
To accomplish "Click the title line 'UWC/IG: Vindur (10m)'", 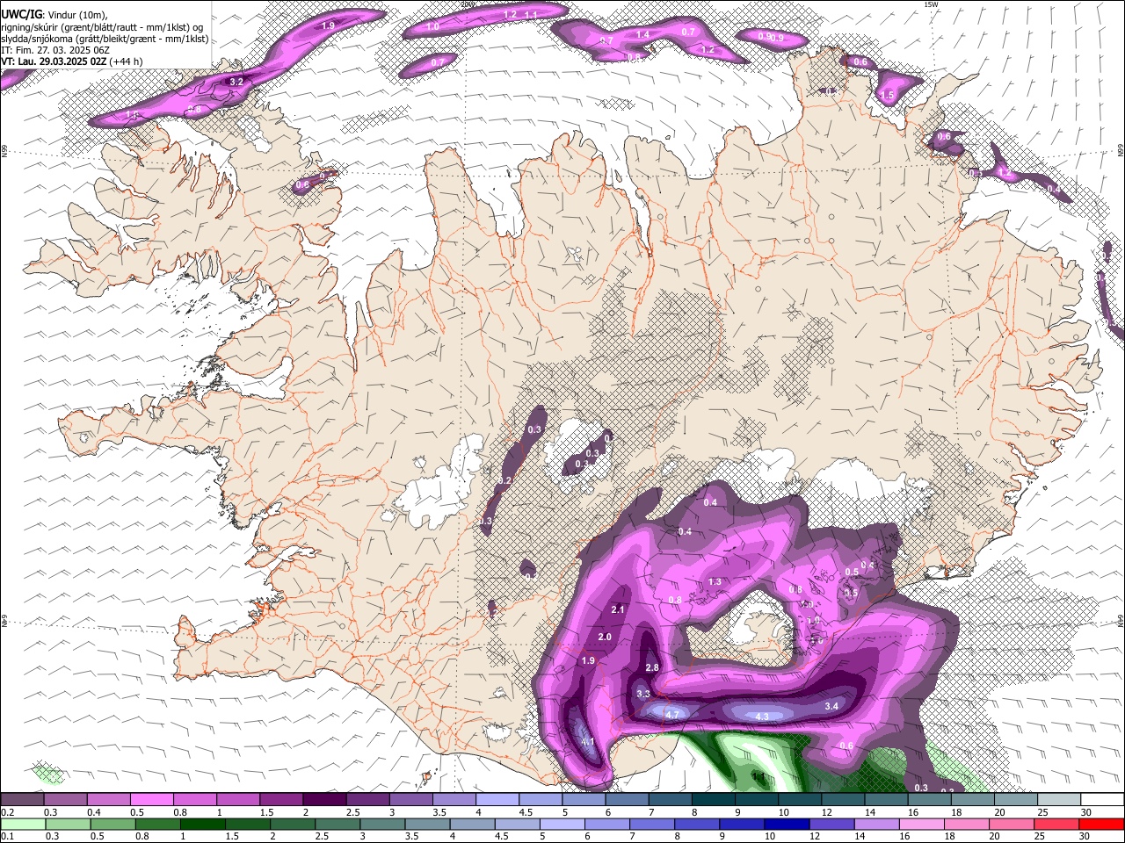I will [54, 14].
